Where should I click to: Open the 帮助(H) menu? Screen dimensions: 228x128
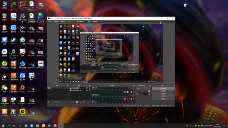click(95, 22)
